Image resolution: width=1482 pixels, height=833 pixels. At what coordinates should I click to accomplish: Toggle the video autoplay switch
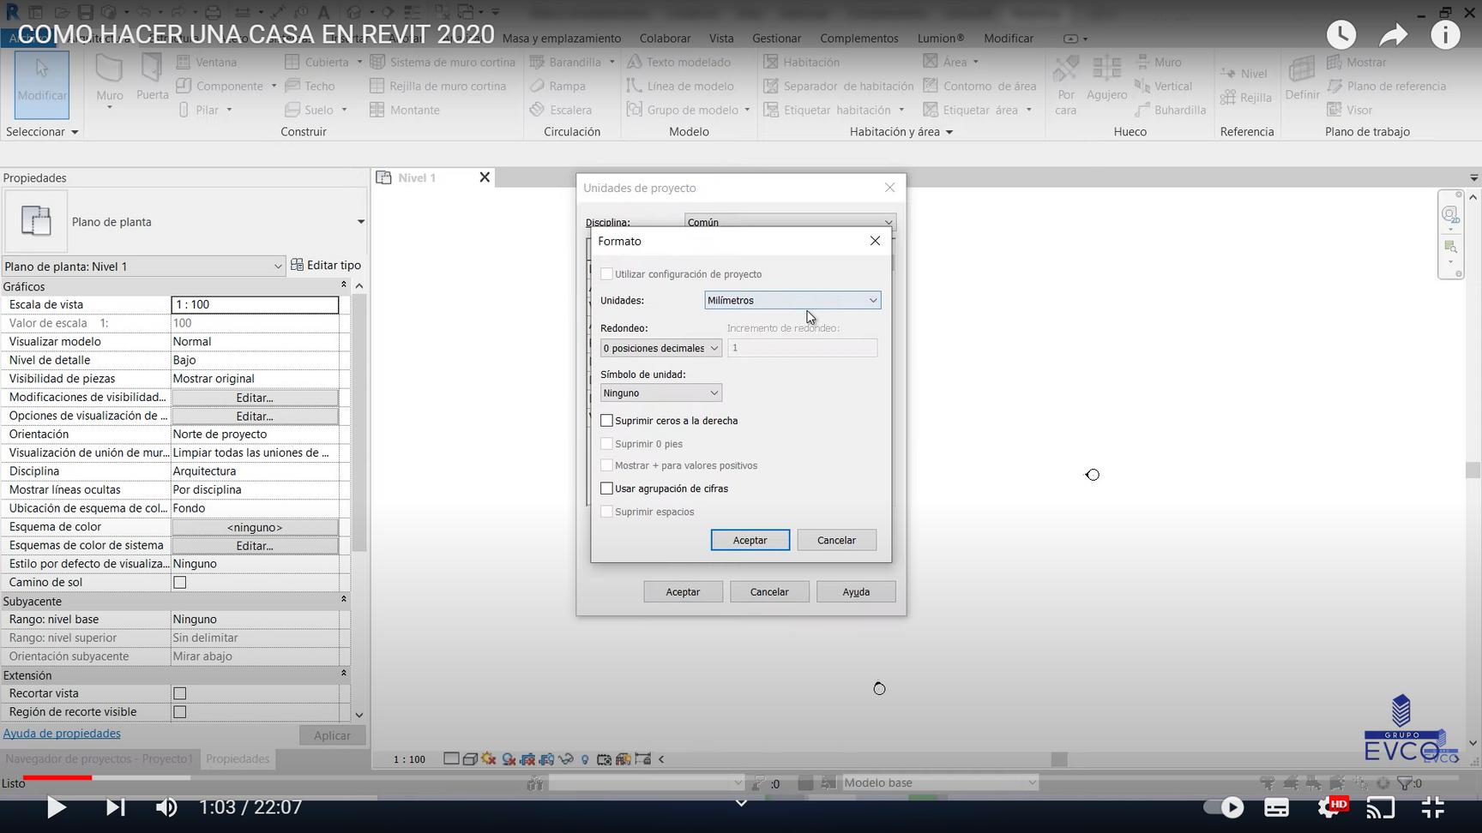(x=1224, y=807)
